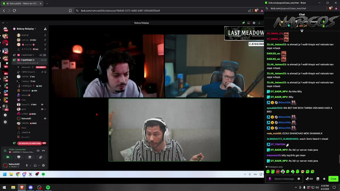Screen dimensions: 340x191
Task: Toggle noise suppression in Vidéo connectée panel
Action: [x=38, y=151]
